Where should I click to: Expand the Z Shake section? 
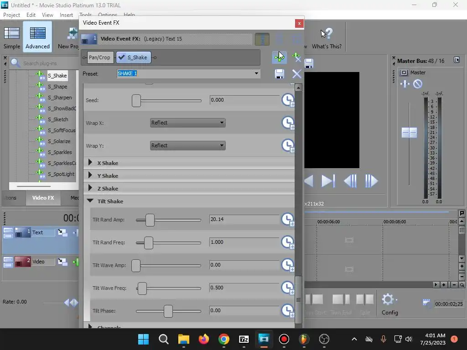[90, 188]
